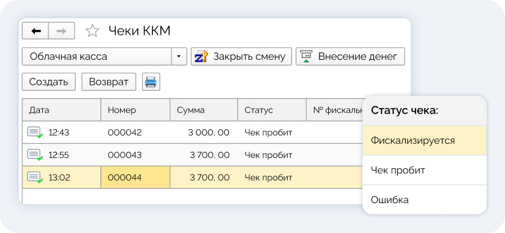The width and height of the screenshot is (505, 233).
Task: Sort by the Дата column header
Action: [x=61, y=110]
